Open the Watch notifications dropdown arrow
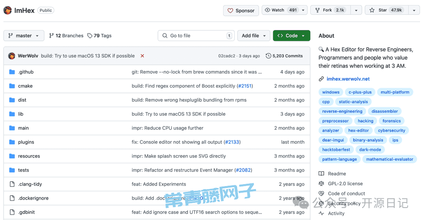This screenshot has width=422, height=220. pos(303,10)
